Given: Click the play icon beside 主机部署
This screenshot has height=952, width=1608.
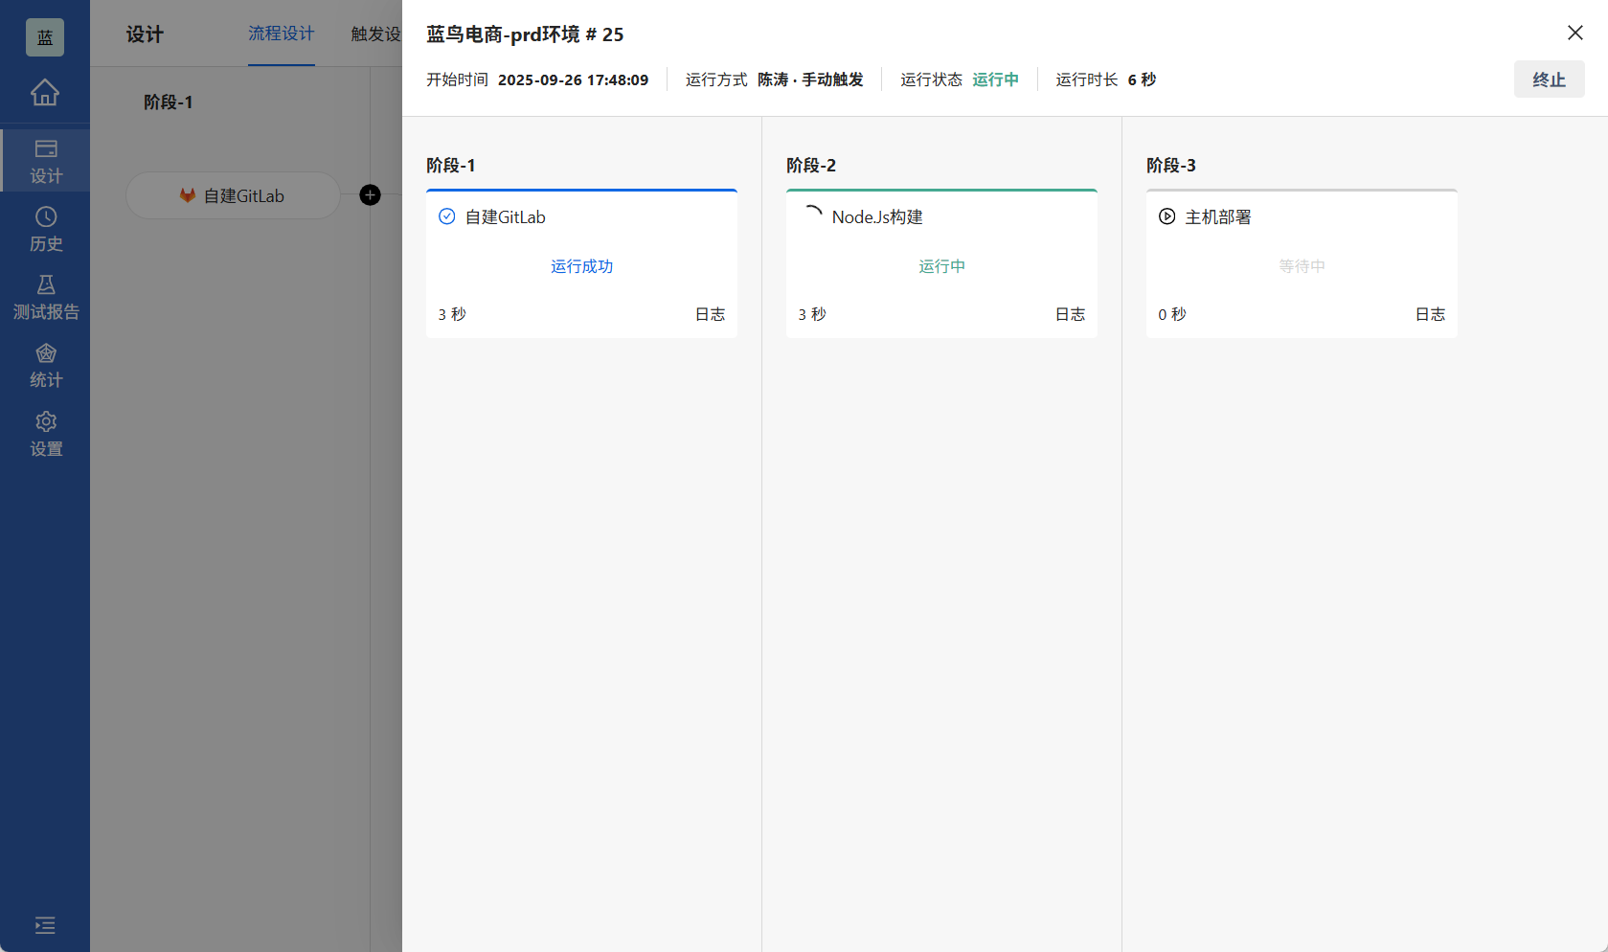Looking at the screenshot, I should point(1166,216).
